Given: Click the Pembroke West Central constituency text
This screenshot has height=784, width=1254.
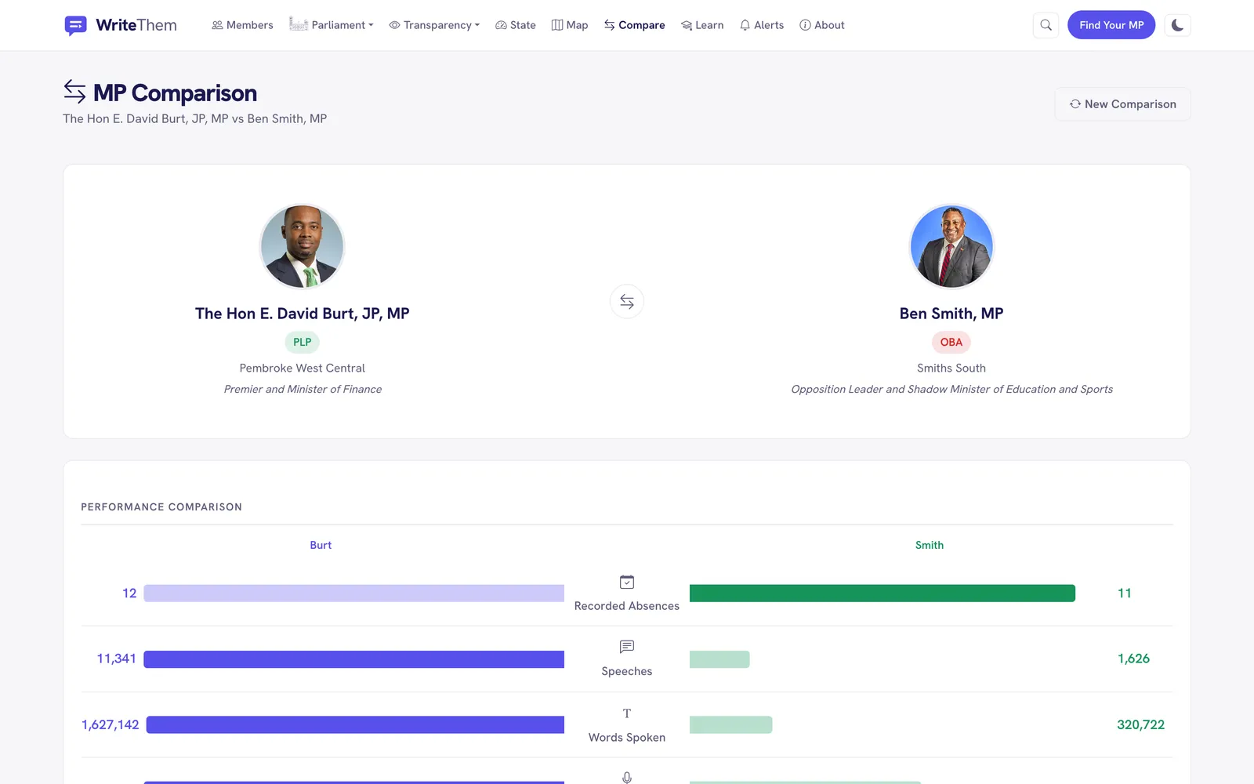Looking at the screenshot, I should tap(303, 368).
